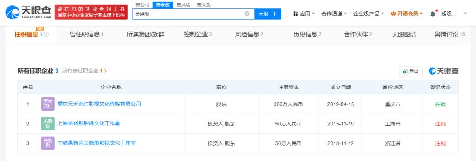Click the green 关晓彤 logo of Shanghai studio
The image size is (476, 161).
48,124
